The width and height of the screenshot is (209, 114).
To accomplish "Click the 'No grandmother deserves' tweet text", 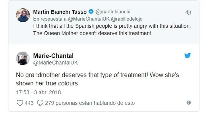I will tap(97, 79).
